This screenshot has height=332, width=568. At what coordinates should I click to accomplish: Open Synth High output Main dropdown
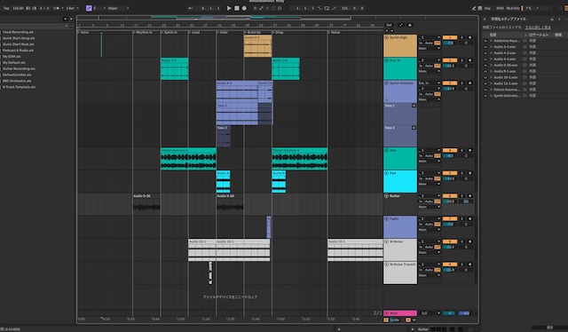click(x=430, y=48)
